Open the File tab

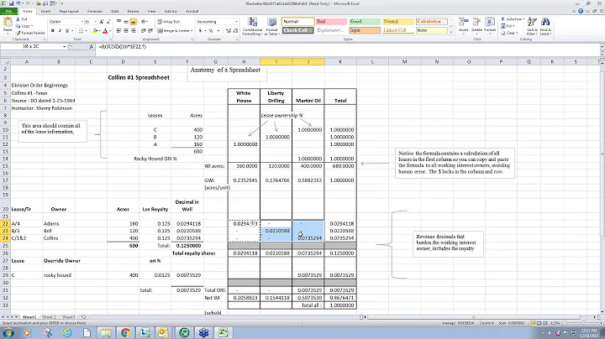tap(8, 11)
